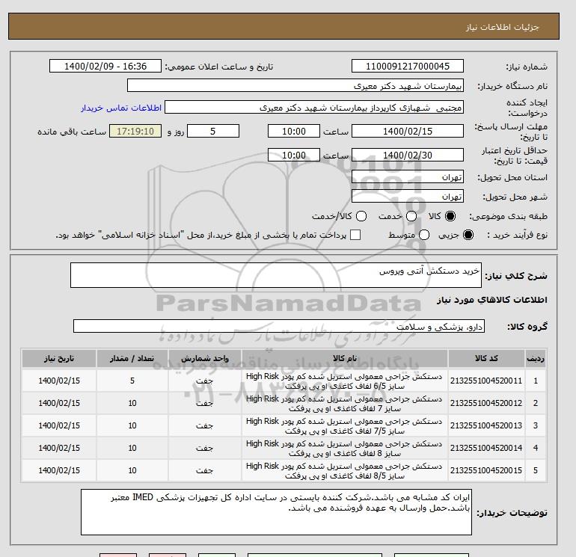
Task: Click product code 2132551004520015
Action: [486, 470]
